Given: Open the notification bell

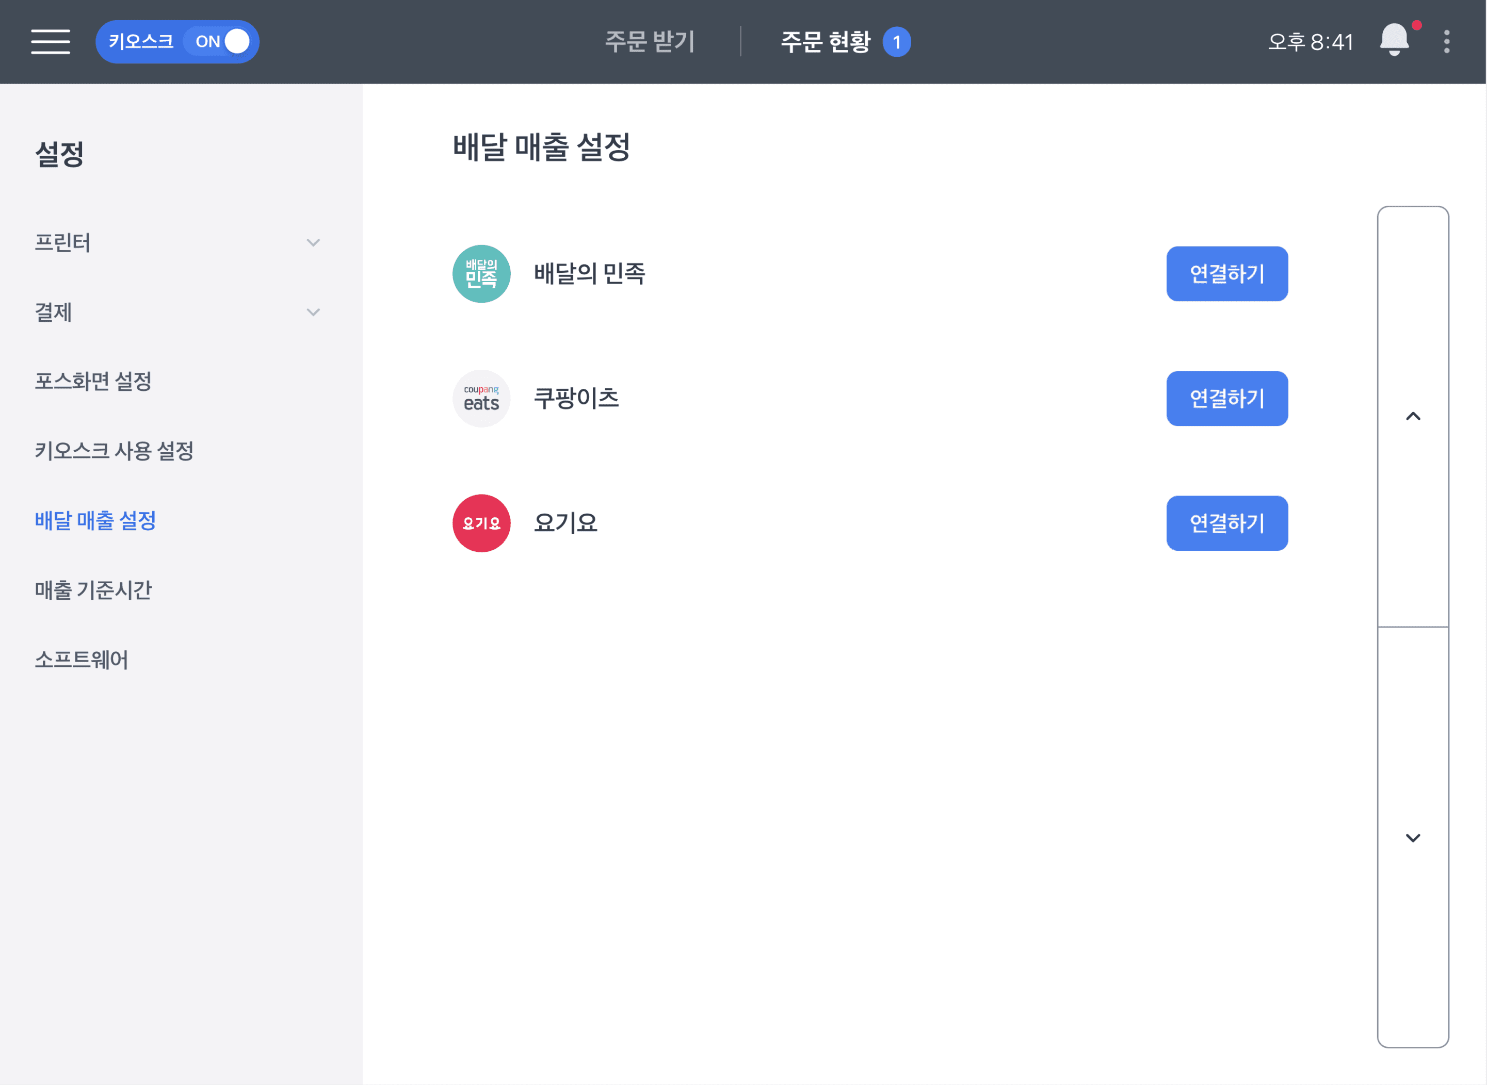Looking at the screenshot, I should pyautogui.click(x=1394, y=41).
